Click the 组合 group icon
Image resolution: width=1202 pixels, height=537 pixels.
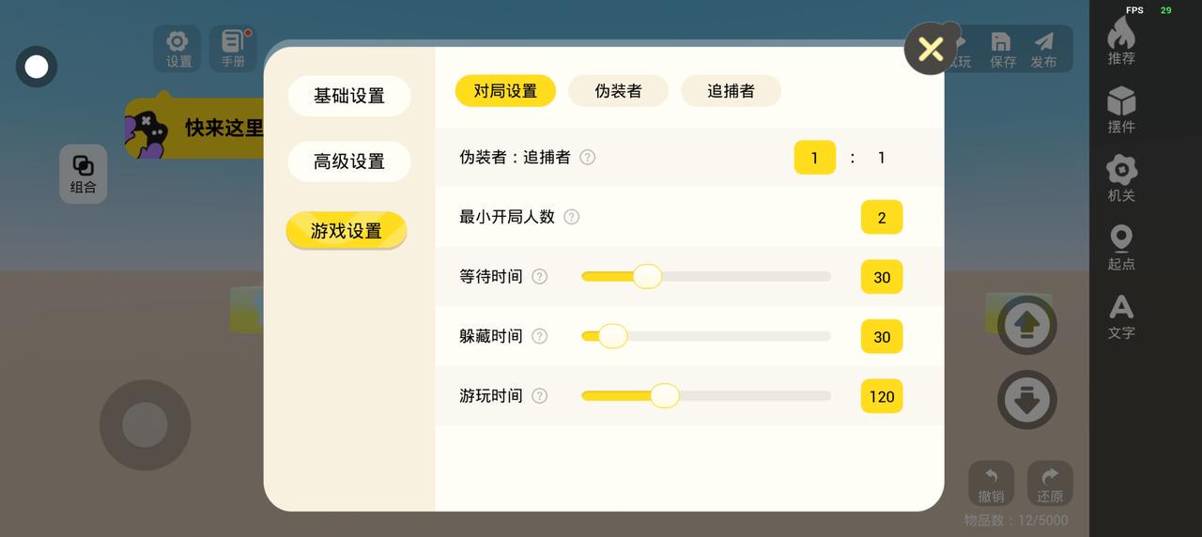(84, 174)
